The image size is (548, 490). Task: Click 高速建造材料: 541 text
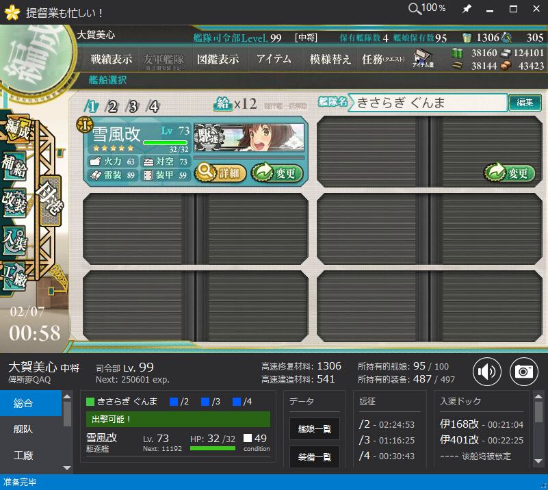click(x=298, y=379)
